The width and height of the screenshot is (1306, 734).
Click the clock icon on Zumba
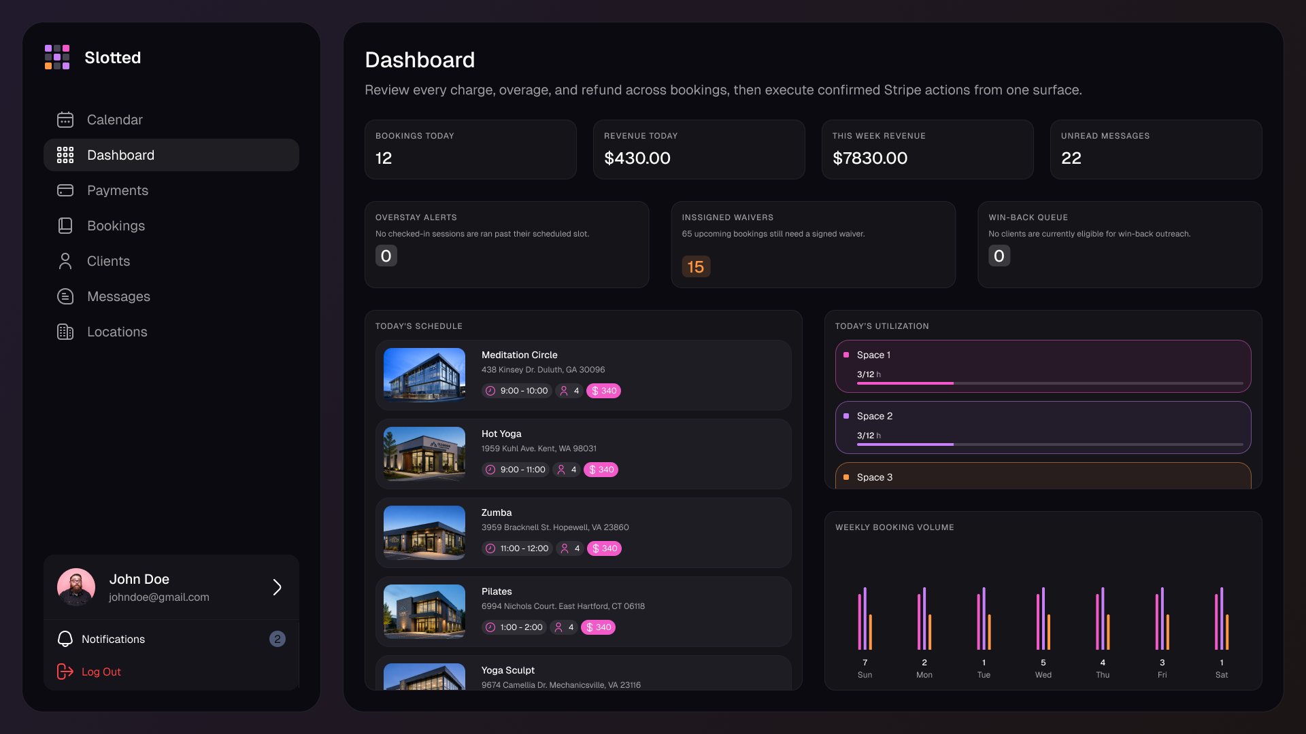pyautogui.click(x=490, y=548)
